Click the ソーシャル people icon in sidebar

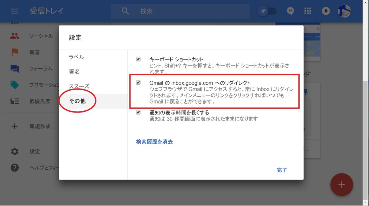point(14,36)
